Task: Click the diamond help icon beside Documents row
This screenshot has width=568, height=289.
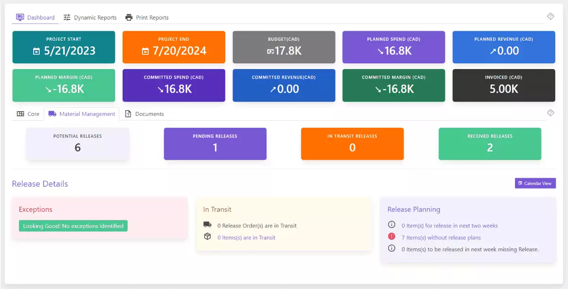Action: (550, 113)
